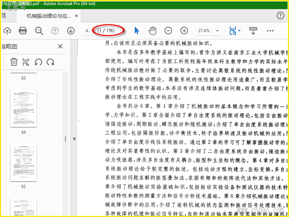Image resolution: width=289 pixels, height=217 pixels.
Task: Rotate page counterclockwise
Action: (38, 62)
